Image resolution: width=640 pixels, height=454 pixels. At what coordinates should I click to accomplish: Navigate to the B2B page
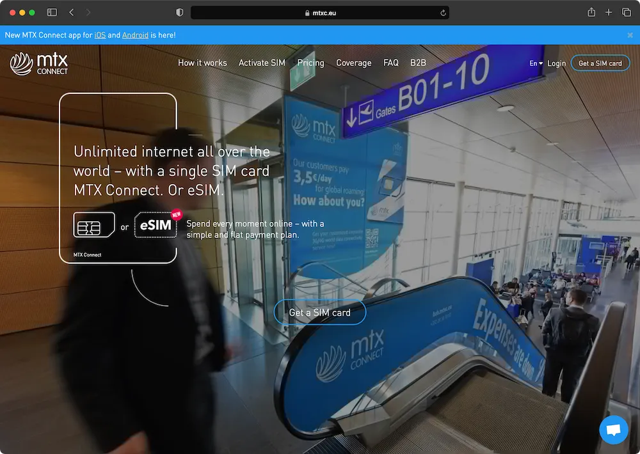pyautogui.click(x=418, y=63)
